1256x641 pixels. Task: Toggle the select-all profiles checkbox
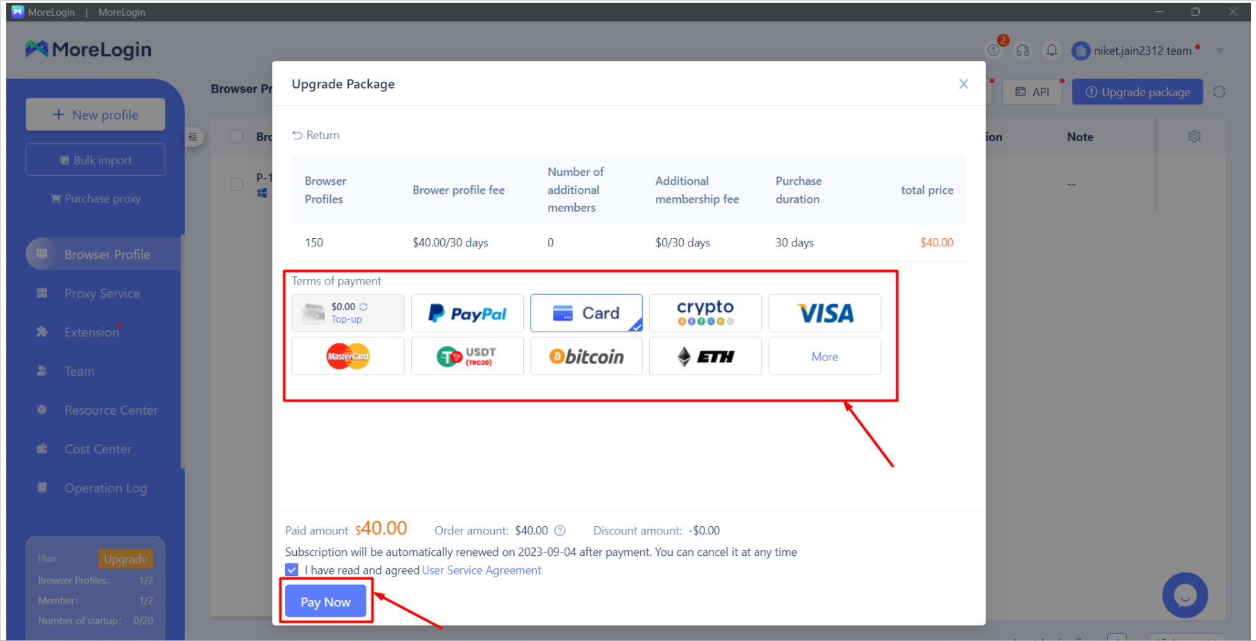(237, 136)
